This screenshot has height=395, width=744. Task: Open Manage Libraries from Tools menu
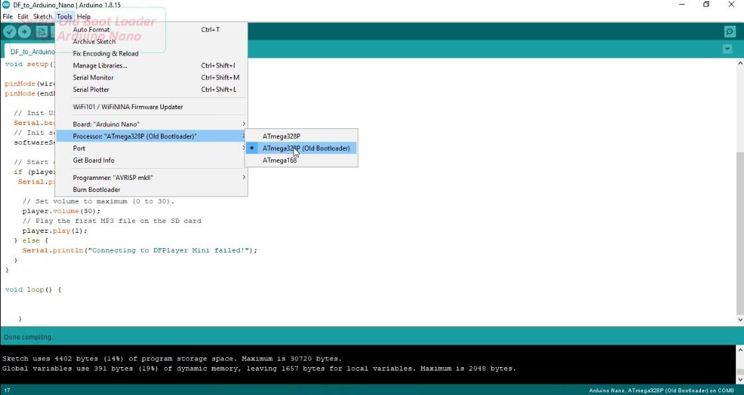[151, 66]
